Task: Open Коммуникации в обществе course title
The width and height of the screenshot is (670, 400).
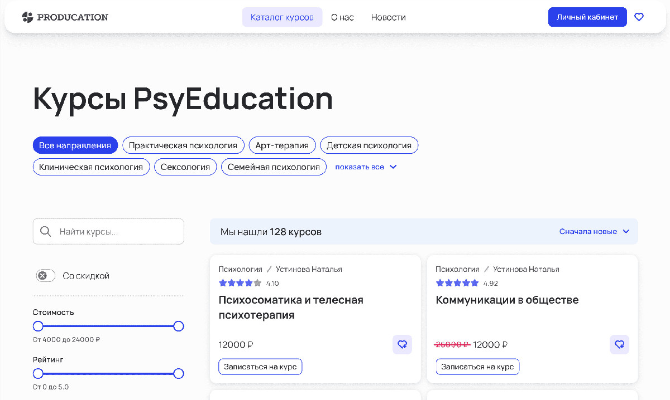Action: click(507, 300)
